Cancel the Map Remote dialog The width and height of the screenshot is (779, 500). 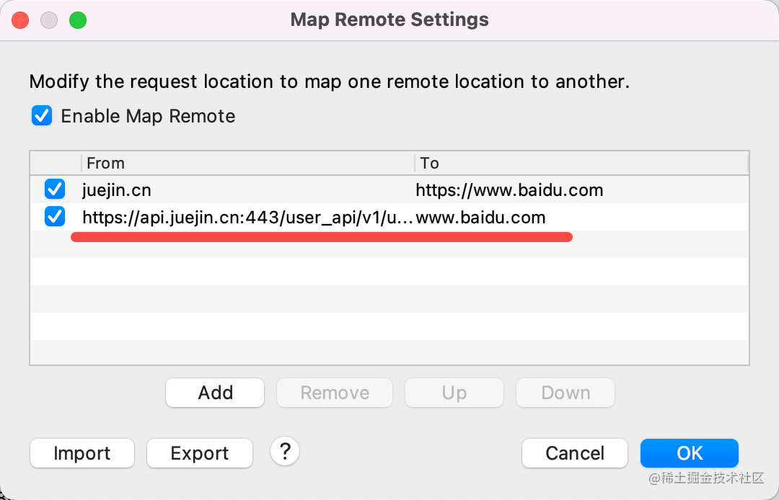point(575,453)
